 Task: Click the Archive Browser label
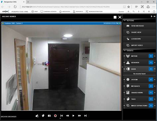coord(9,117)
